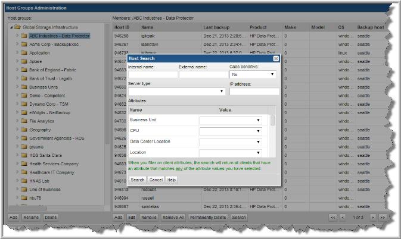This screenshot has width=401, height=239.
Task: Click the Geography folder icon
Action: tap(24, 129)
